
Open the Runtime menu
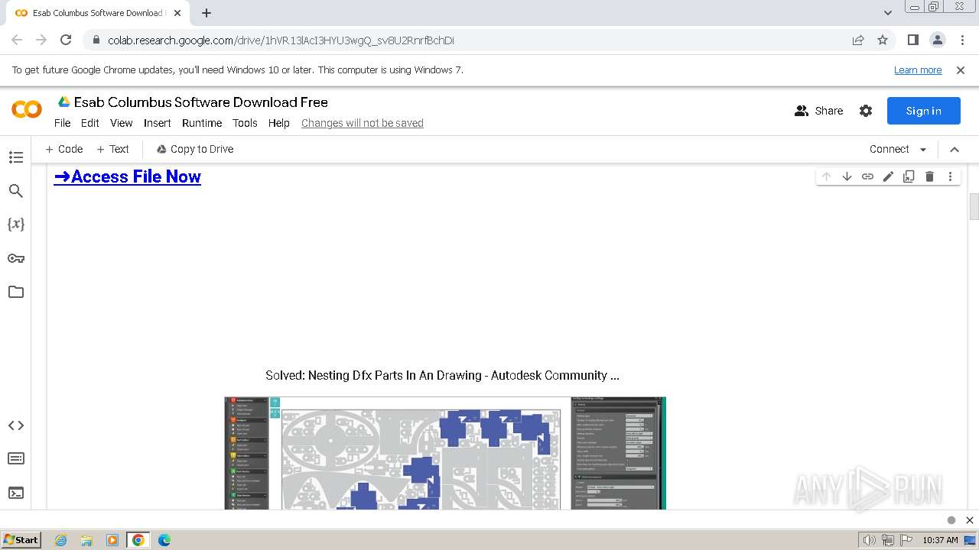tap(202, 123)
